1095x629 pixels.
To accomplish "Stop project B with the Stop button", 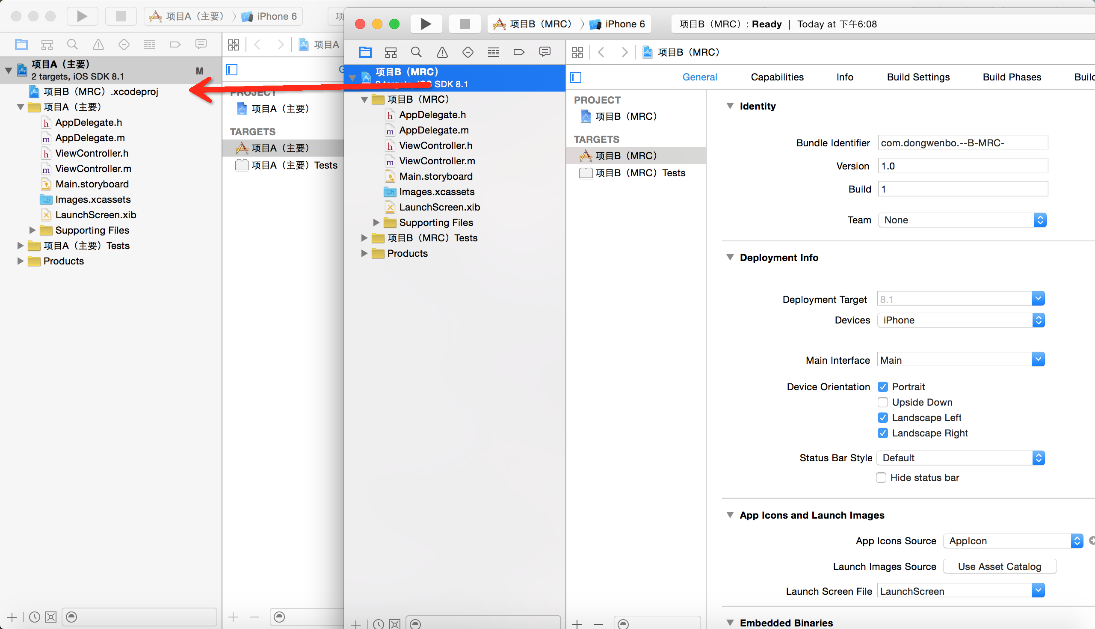I will pyautogui.click(x=465, y=24).
